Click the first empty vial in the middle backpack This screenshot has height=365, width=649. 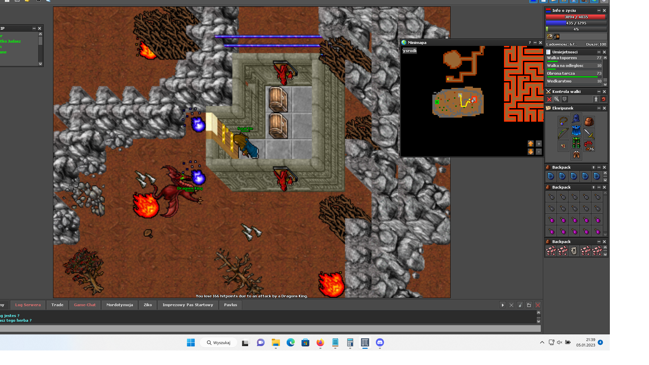[x=551, y=197]
